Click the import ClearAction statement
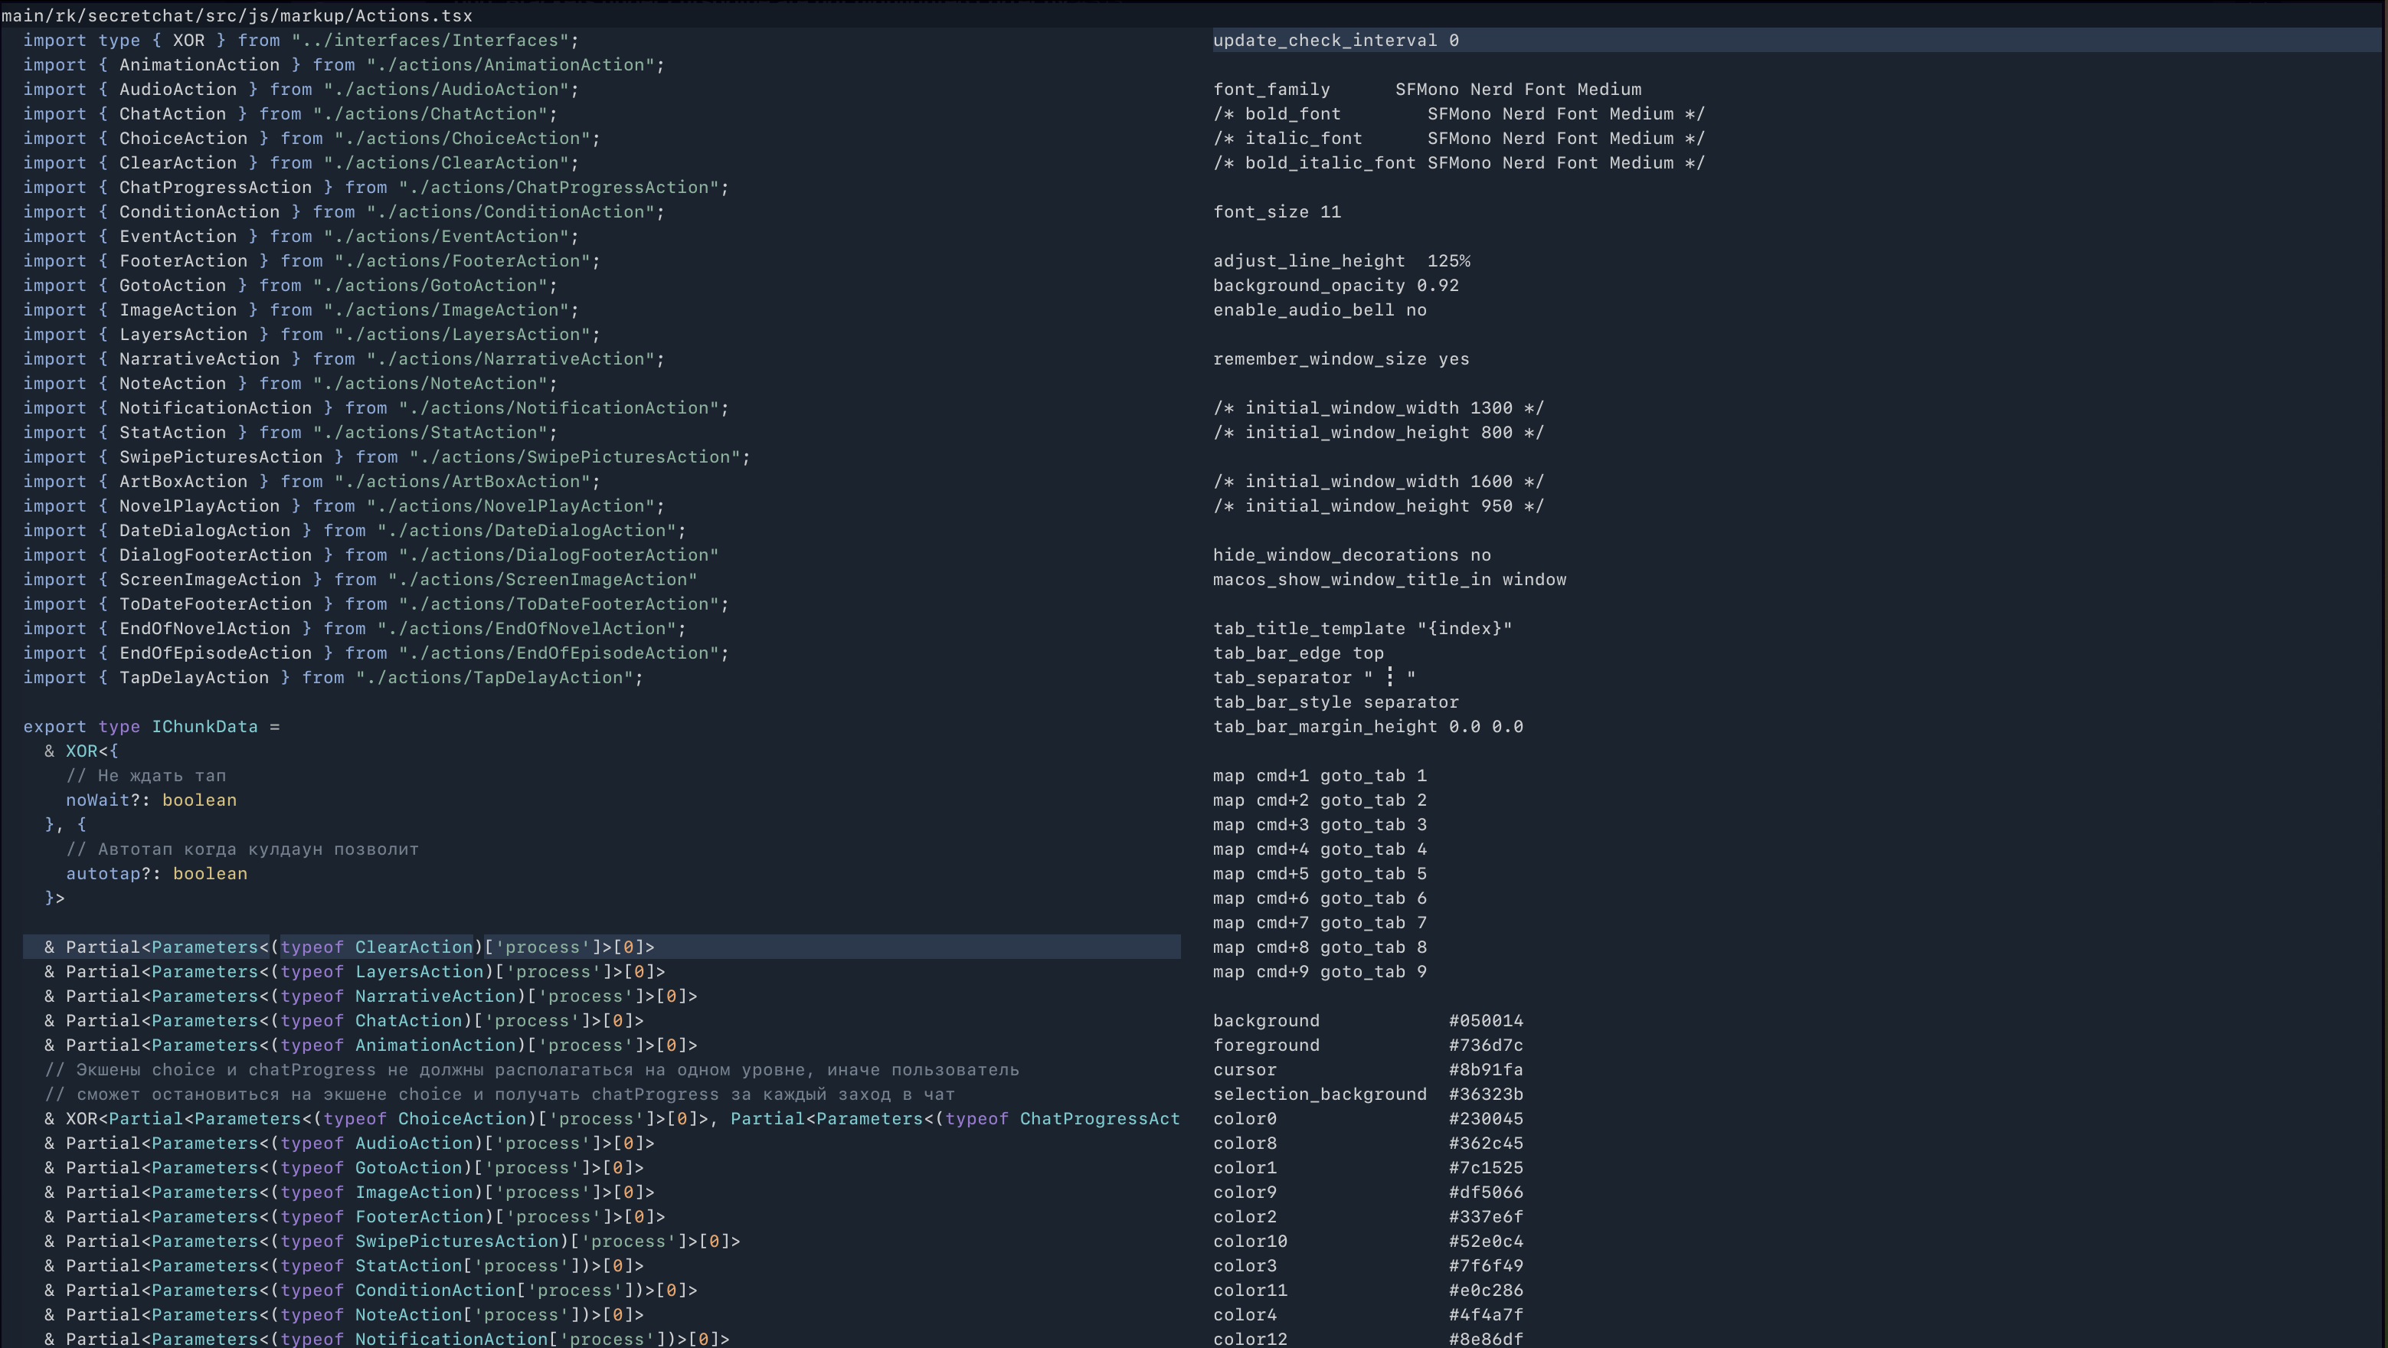Image resolution: width=2388 pixels, height=1348 pixels. click(300, 162)
